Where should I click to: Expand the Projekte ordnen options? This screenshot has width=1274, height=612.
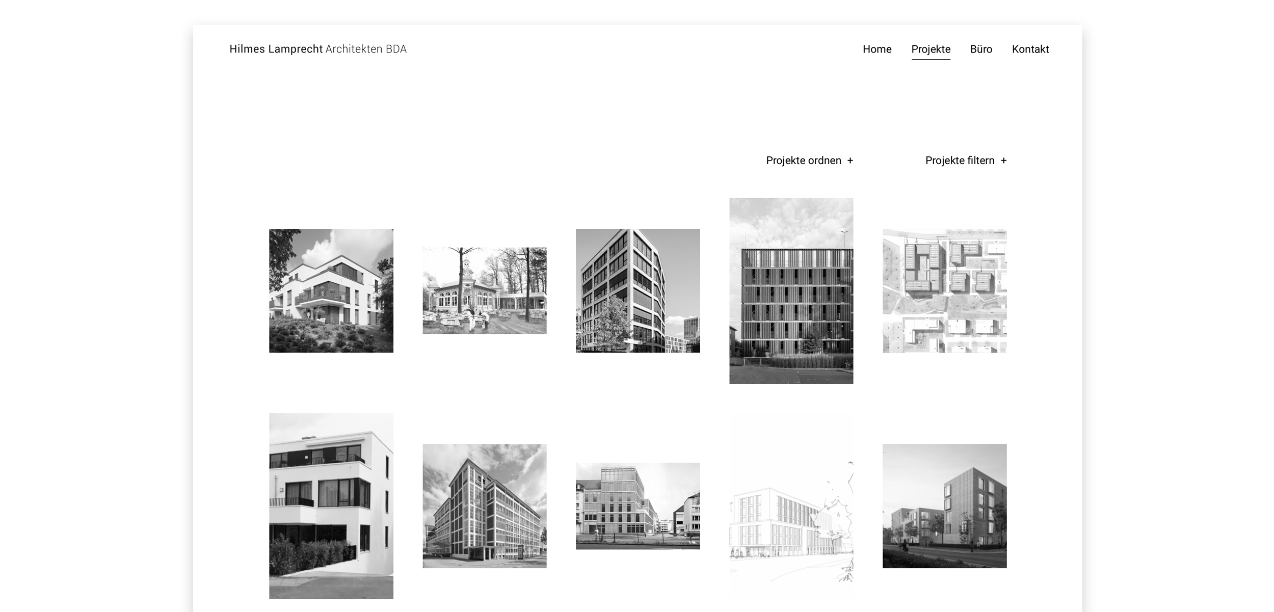(809, 161)
